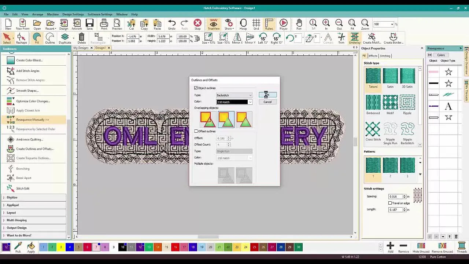
Task: Click OK in Outlines dialog
Action: [x=267, y=95]
